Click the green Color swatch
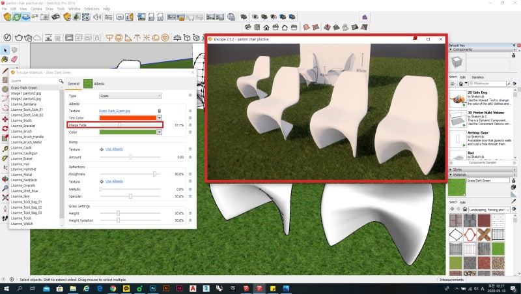Image resolution: width=521 pixels, height=294 pixels. click(128, 132)
